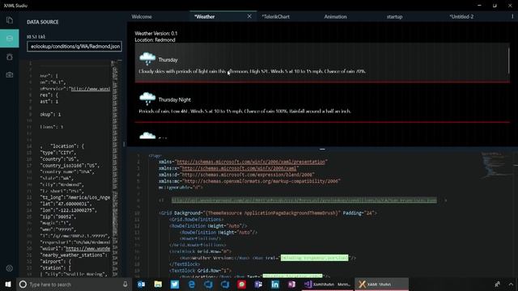Click the rain cloud icon for Thursday

pos(147,58)
